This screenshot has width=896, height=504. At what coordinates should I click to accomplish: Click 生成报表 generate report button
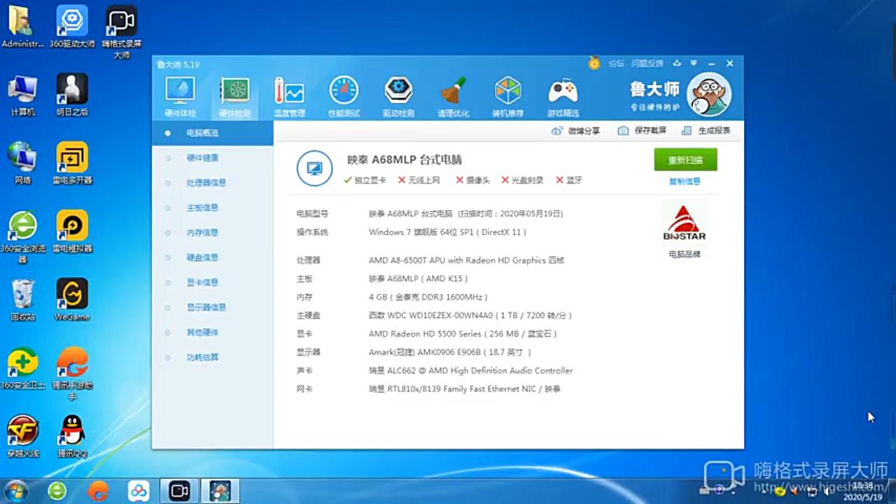(706, 131)
